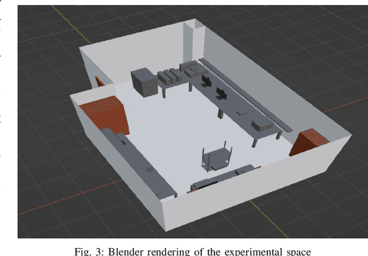Screen dimensions: 368x256
Task: Click the red panel on the right wall
Action: (x=309, y=142)
